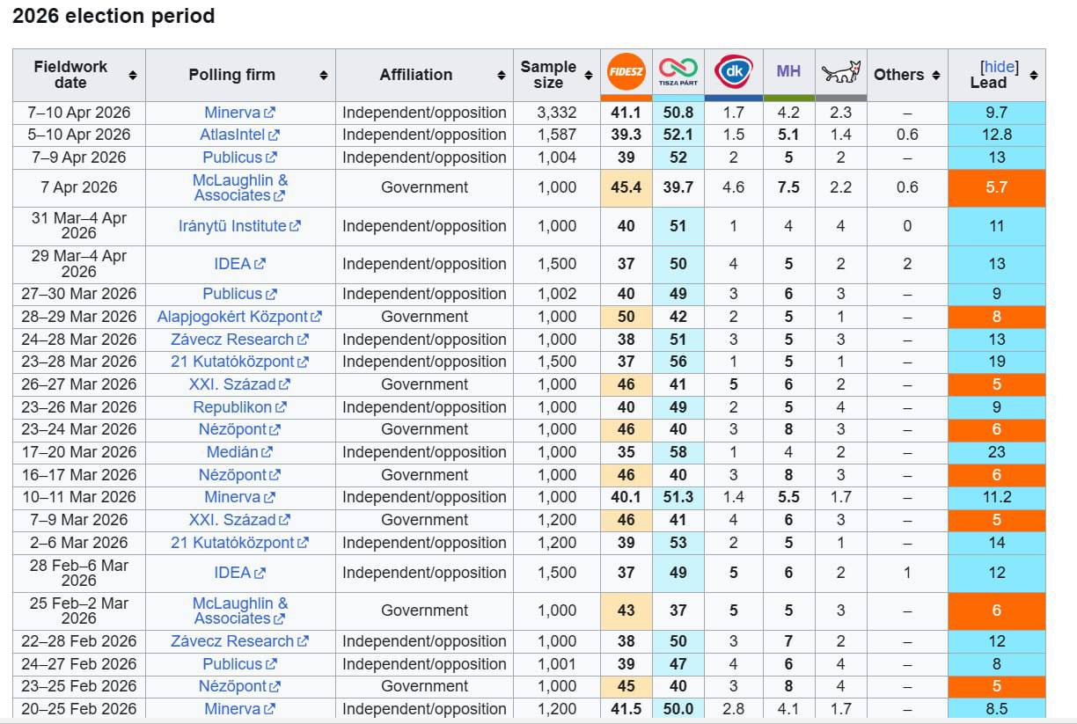Screen dimensions: 1077x724
Task: Sort table by Fieldwork date arrows
Action: click(x=132, y=76)
